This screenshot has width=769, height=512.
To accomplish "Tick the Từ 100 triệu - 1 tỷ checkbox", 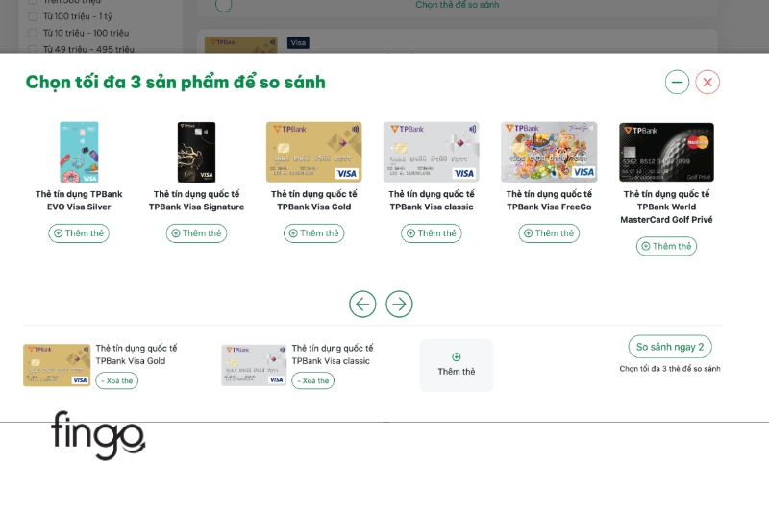I will [x=33, y=16].
